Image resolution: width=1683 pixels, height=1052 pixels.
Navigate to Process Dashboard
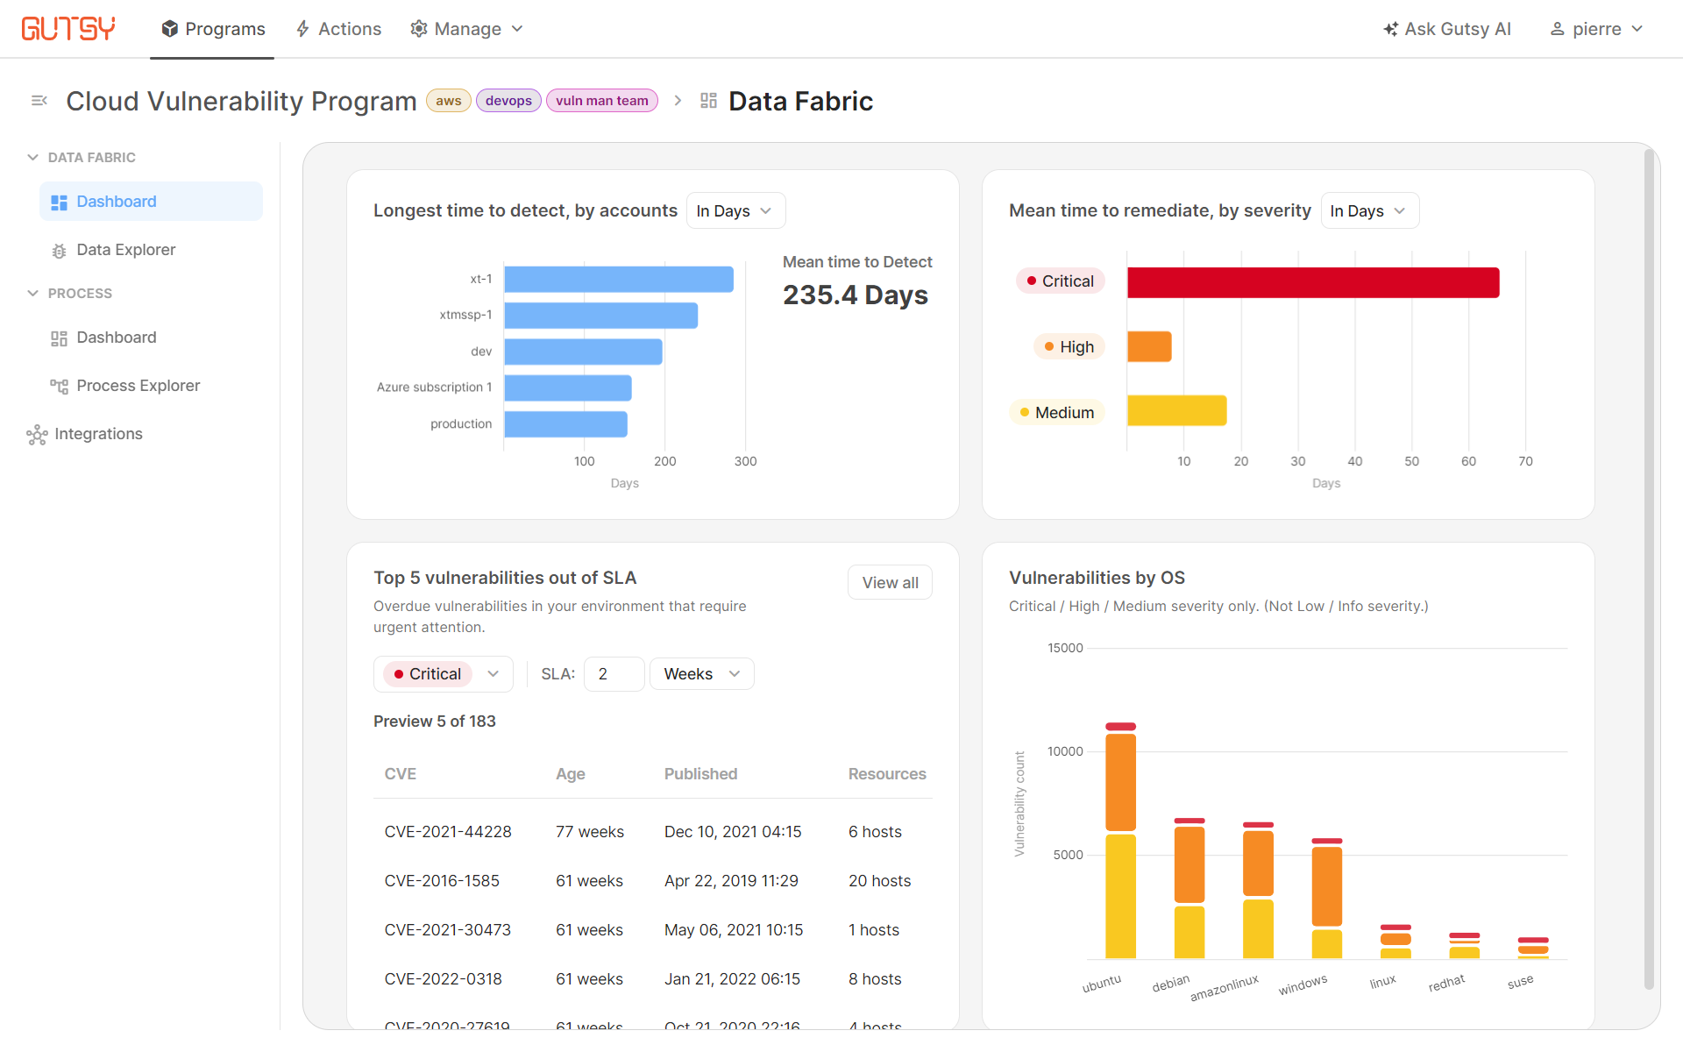tap(115, 336)
